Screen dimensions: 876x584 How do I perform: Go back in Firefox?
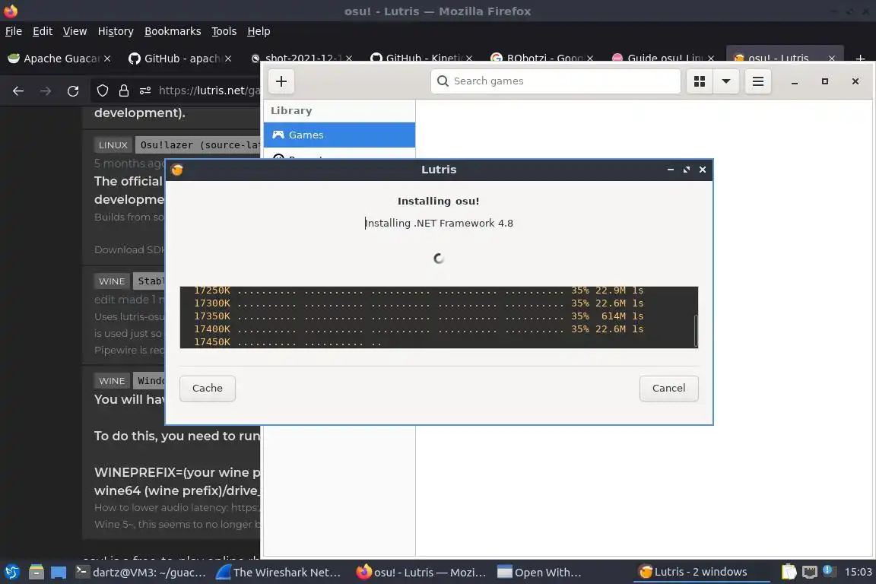tap(18, 90)
